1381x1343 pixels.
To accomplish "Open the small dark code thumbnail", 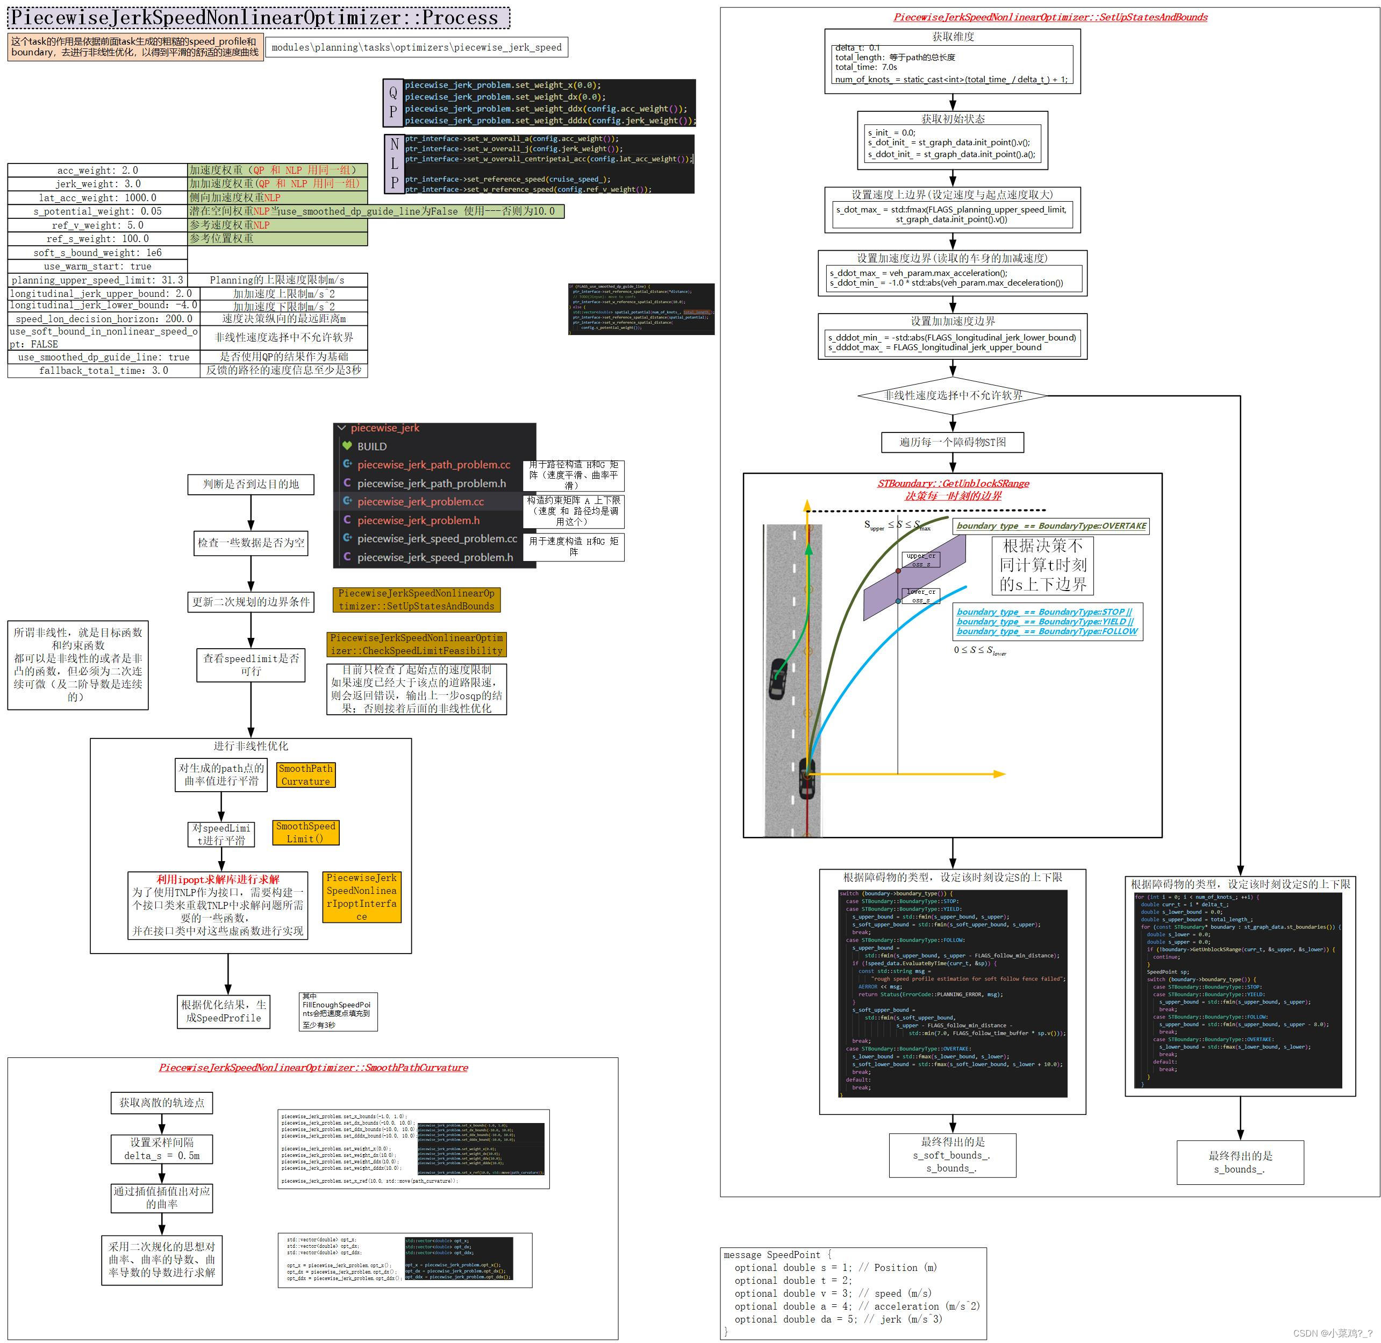I will (x=641, y=309).
